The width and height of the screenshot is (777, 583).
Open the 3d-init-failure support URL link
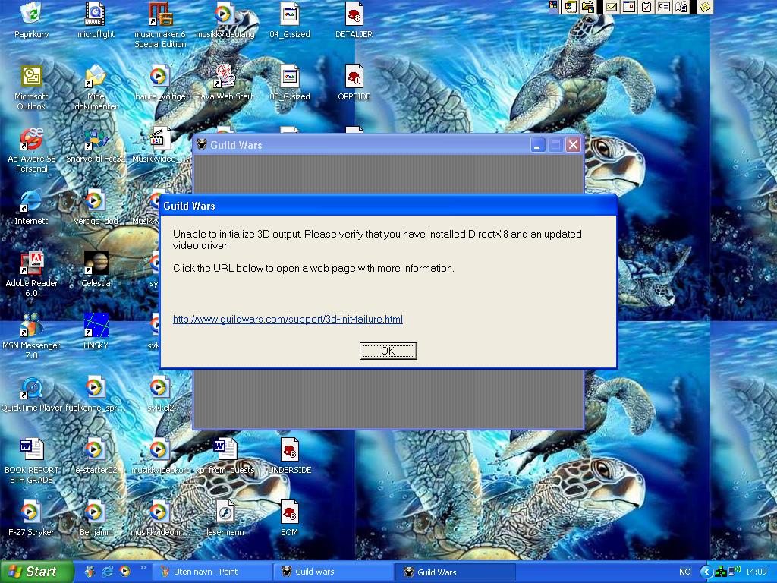pos(288,320)
